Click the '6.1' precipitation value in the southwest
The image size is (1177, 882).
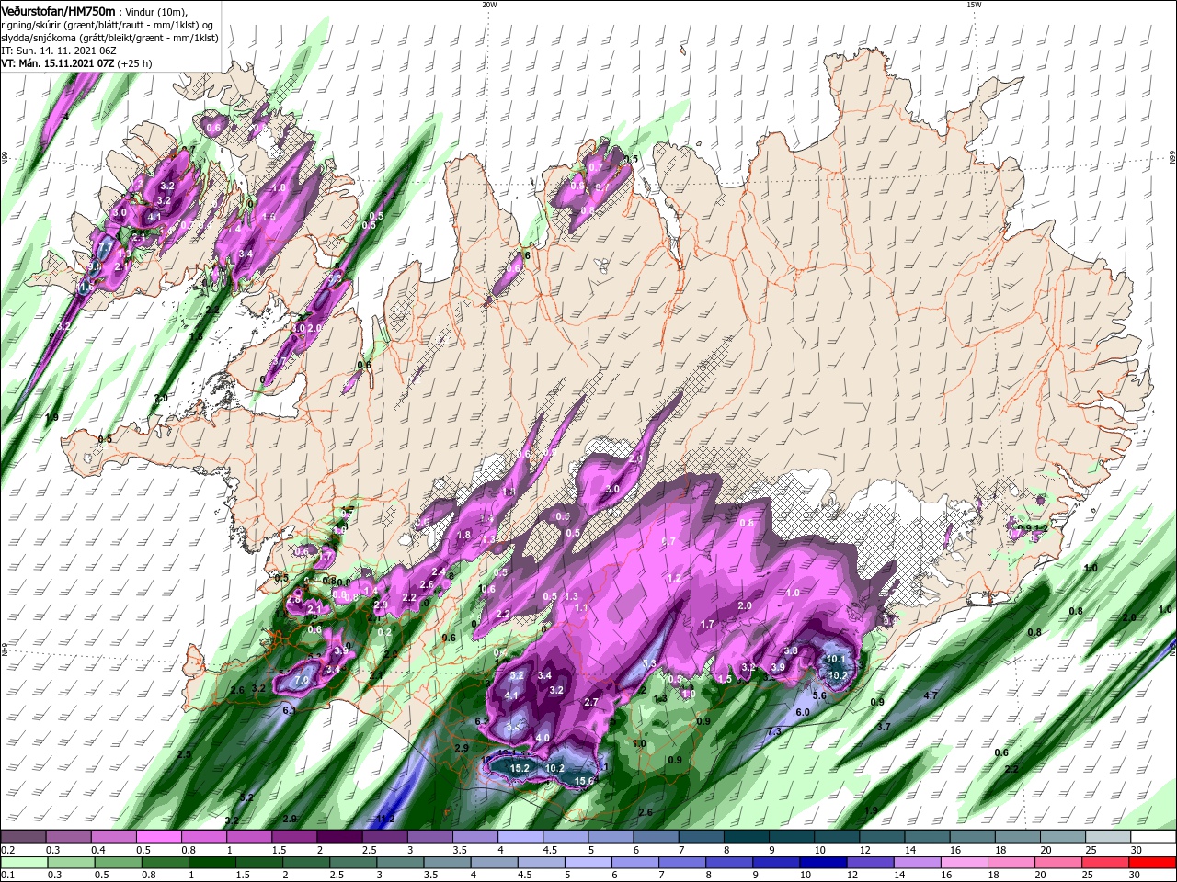(x=288, y=710)
